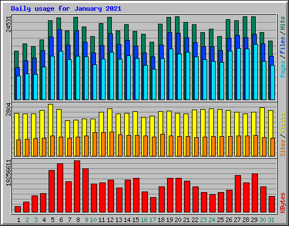Click green day label 30

pyautogui.click(x=262, y=220)
